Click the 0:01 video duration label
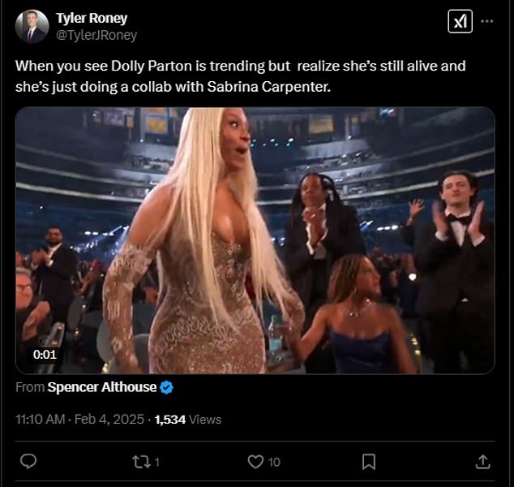514x487 pixels. point(45,355)
